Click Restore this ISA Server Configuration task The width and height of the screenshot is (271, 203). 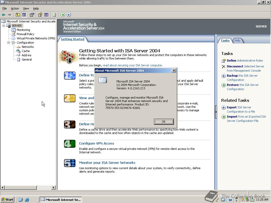243,87
